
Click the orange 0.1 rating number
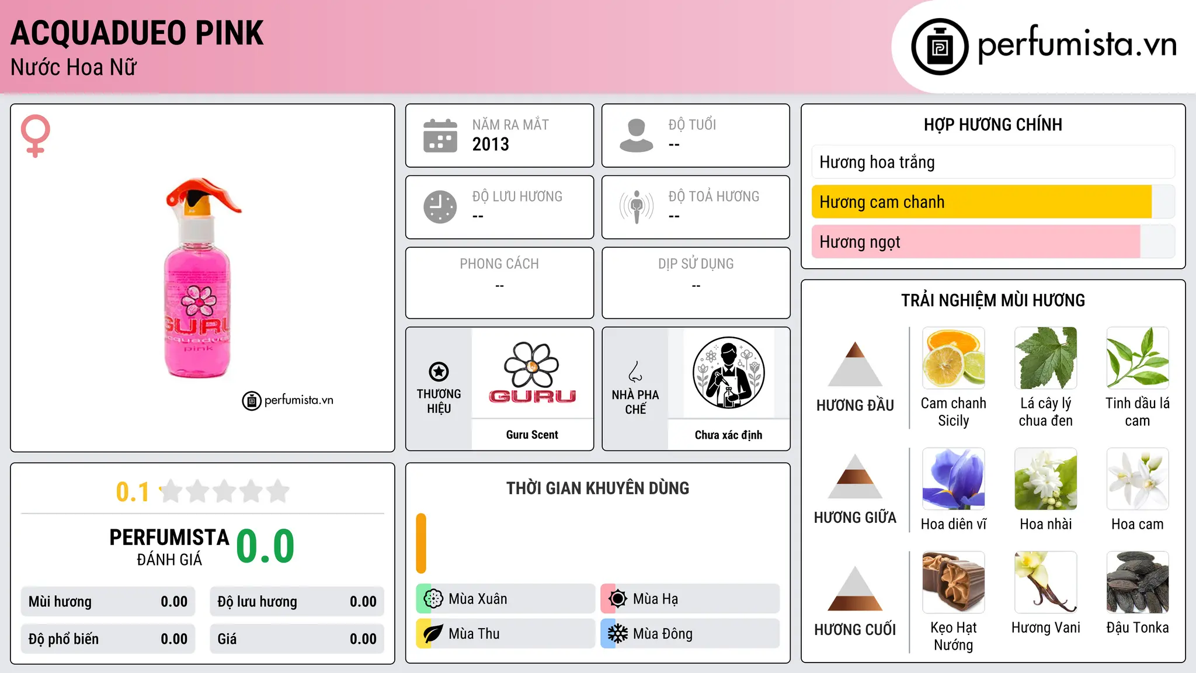pos(133,492)
